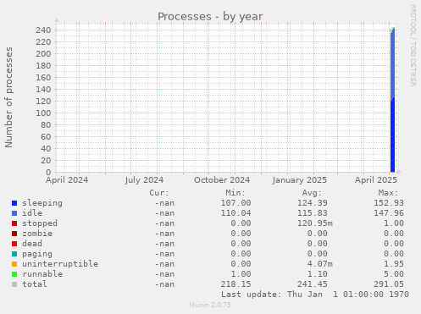
Task: Click the 'uninterruptible' legend label
Action: click(60, 264)
